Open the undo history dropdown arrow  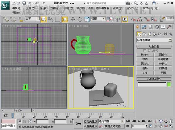(x=33, y=3)
